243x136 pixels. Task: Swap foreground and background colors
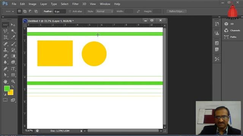[x=13, y=87]
